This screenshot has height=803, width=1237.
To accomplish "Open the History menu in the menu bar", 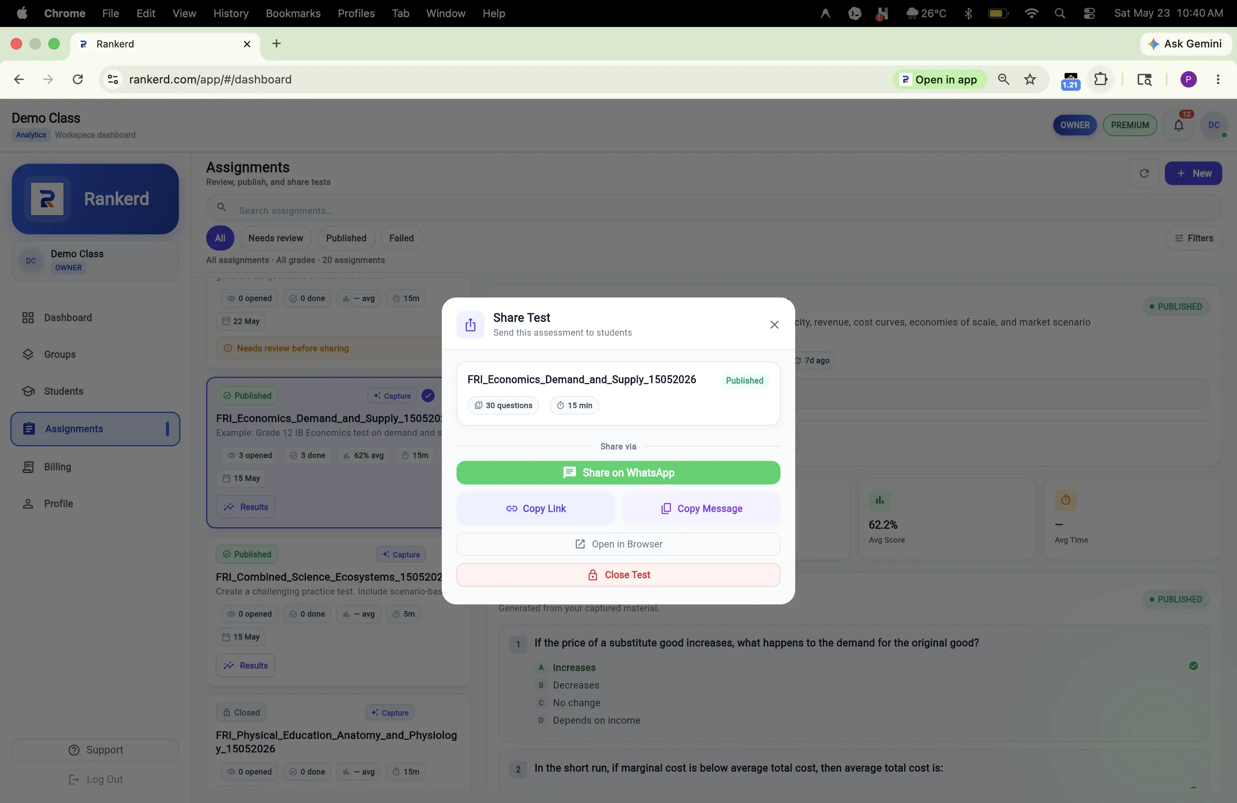I will coord(231,13).
